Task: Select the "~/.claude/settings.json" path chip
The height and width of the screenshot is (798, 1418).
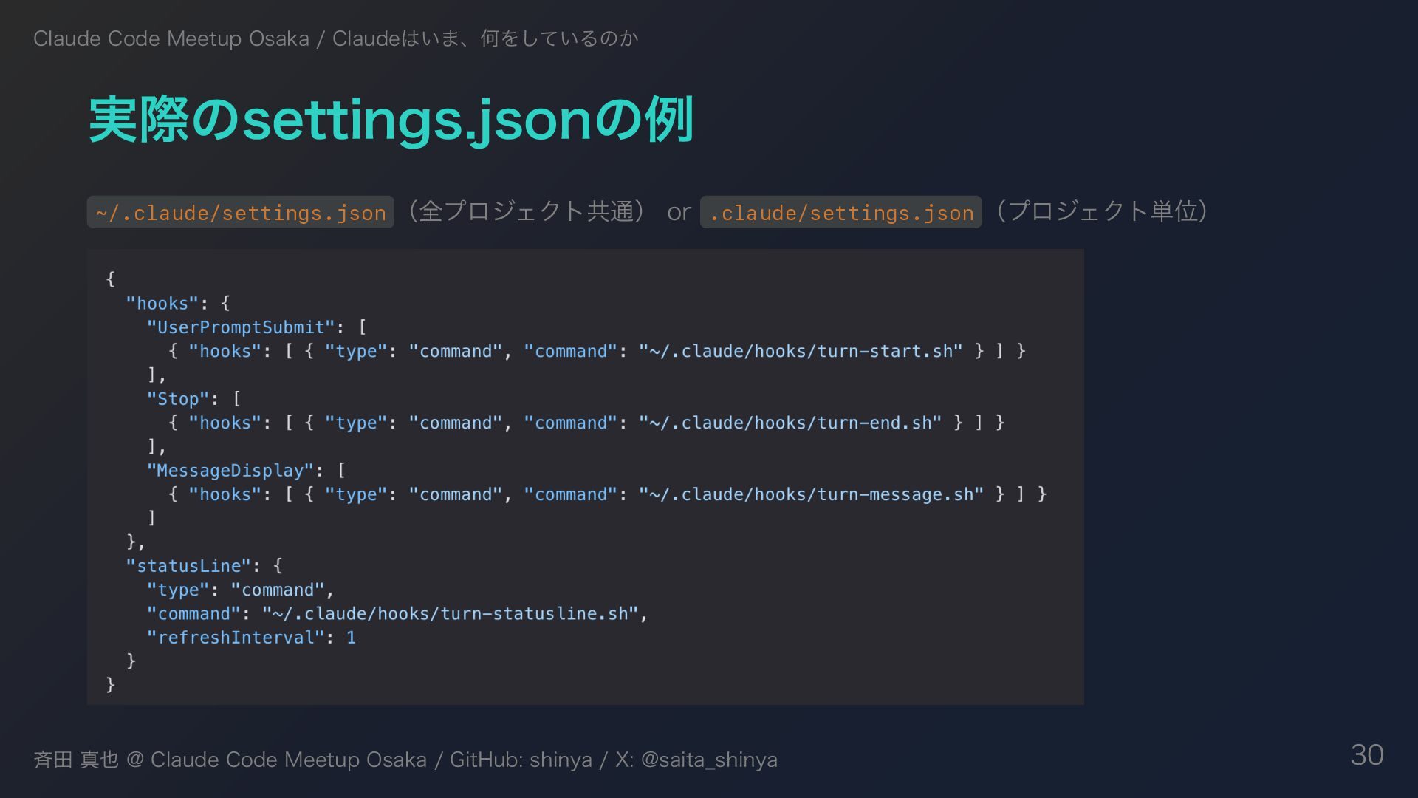Action: point(241,213)
